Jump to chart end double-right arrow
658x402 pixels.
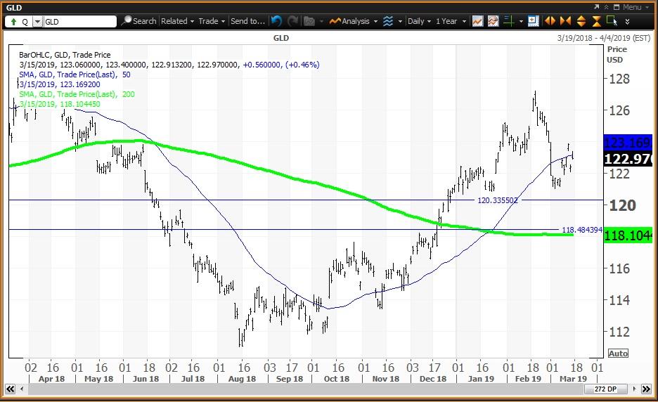coord(646,389)
